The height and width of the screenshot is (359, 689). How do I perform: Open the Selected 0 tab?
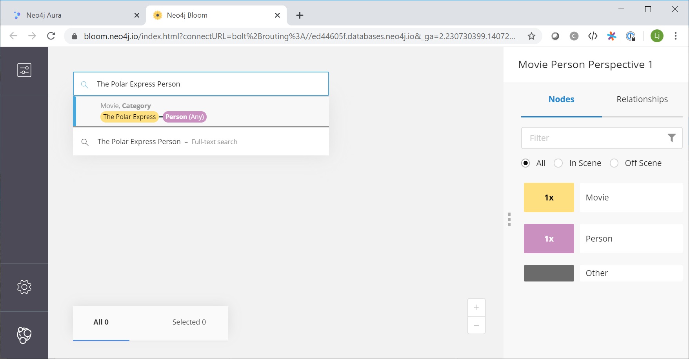coord(189,322)
